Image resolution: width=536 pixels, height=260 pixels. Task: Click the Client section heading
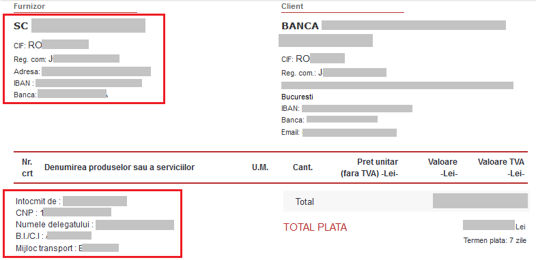click(292, 7)
